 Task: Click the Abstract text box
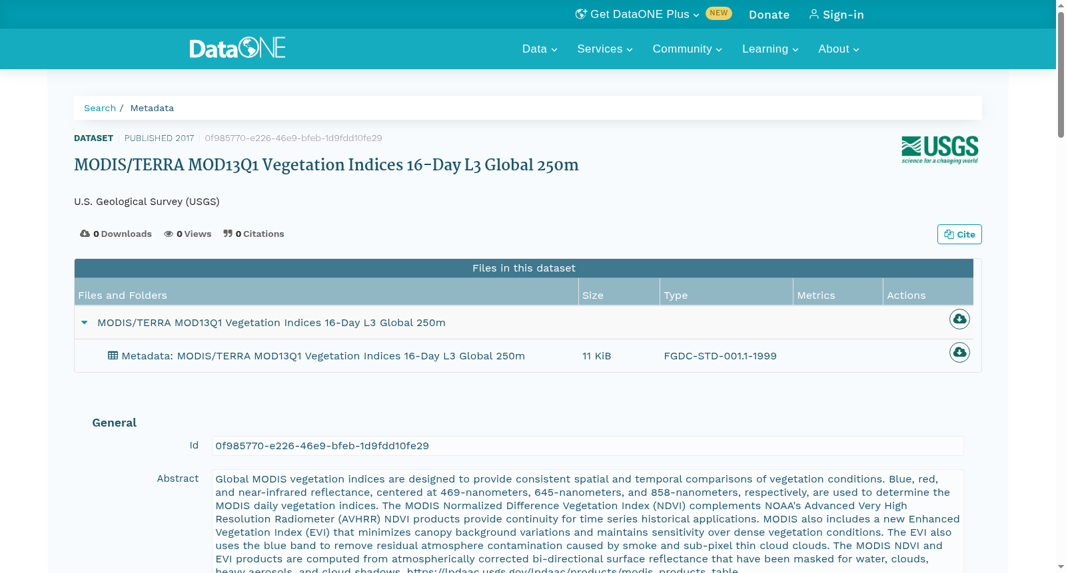pyautogui.click(x=588, y=521)
